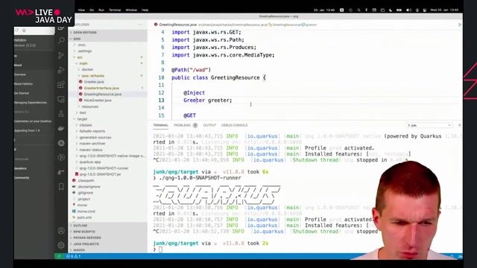Open macOS Spotlight search in menu bar
The width and height of the screenshot is (477, 268).
pos(358,10)
